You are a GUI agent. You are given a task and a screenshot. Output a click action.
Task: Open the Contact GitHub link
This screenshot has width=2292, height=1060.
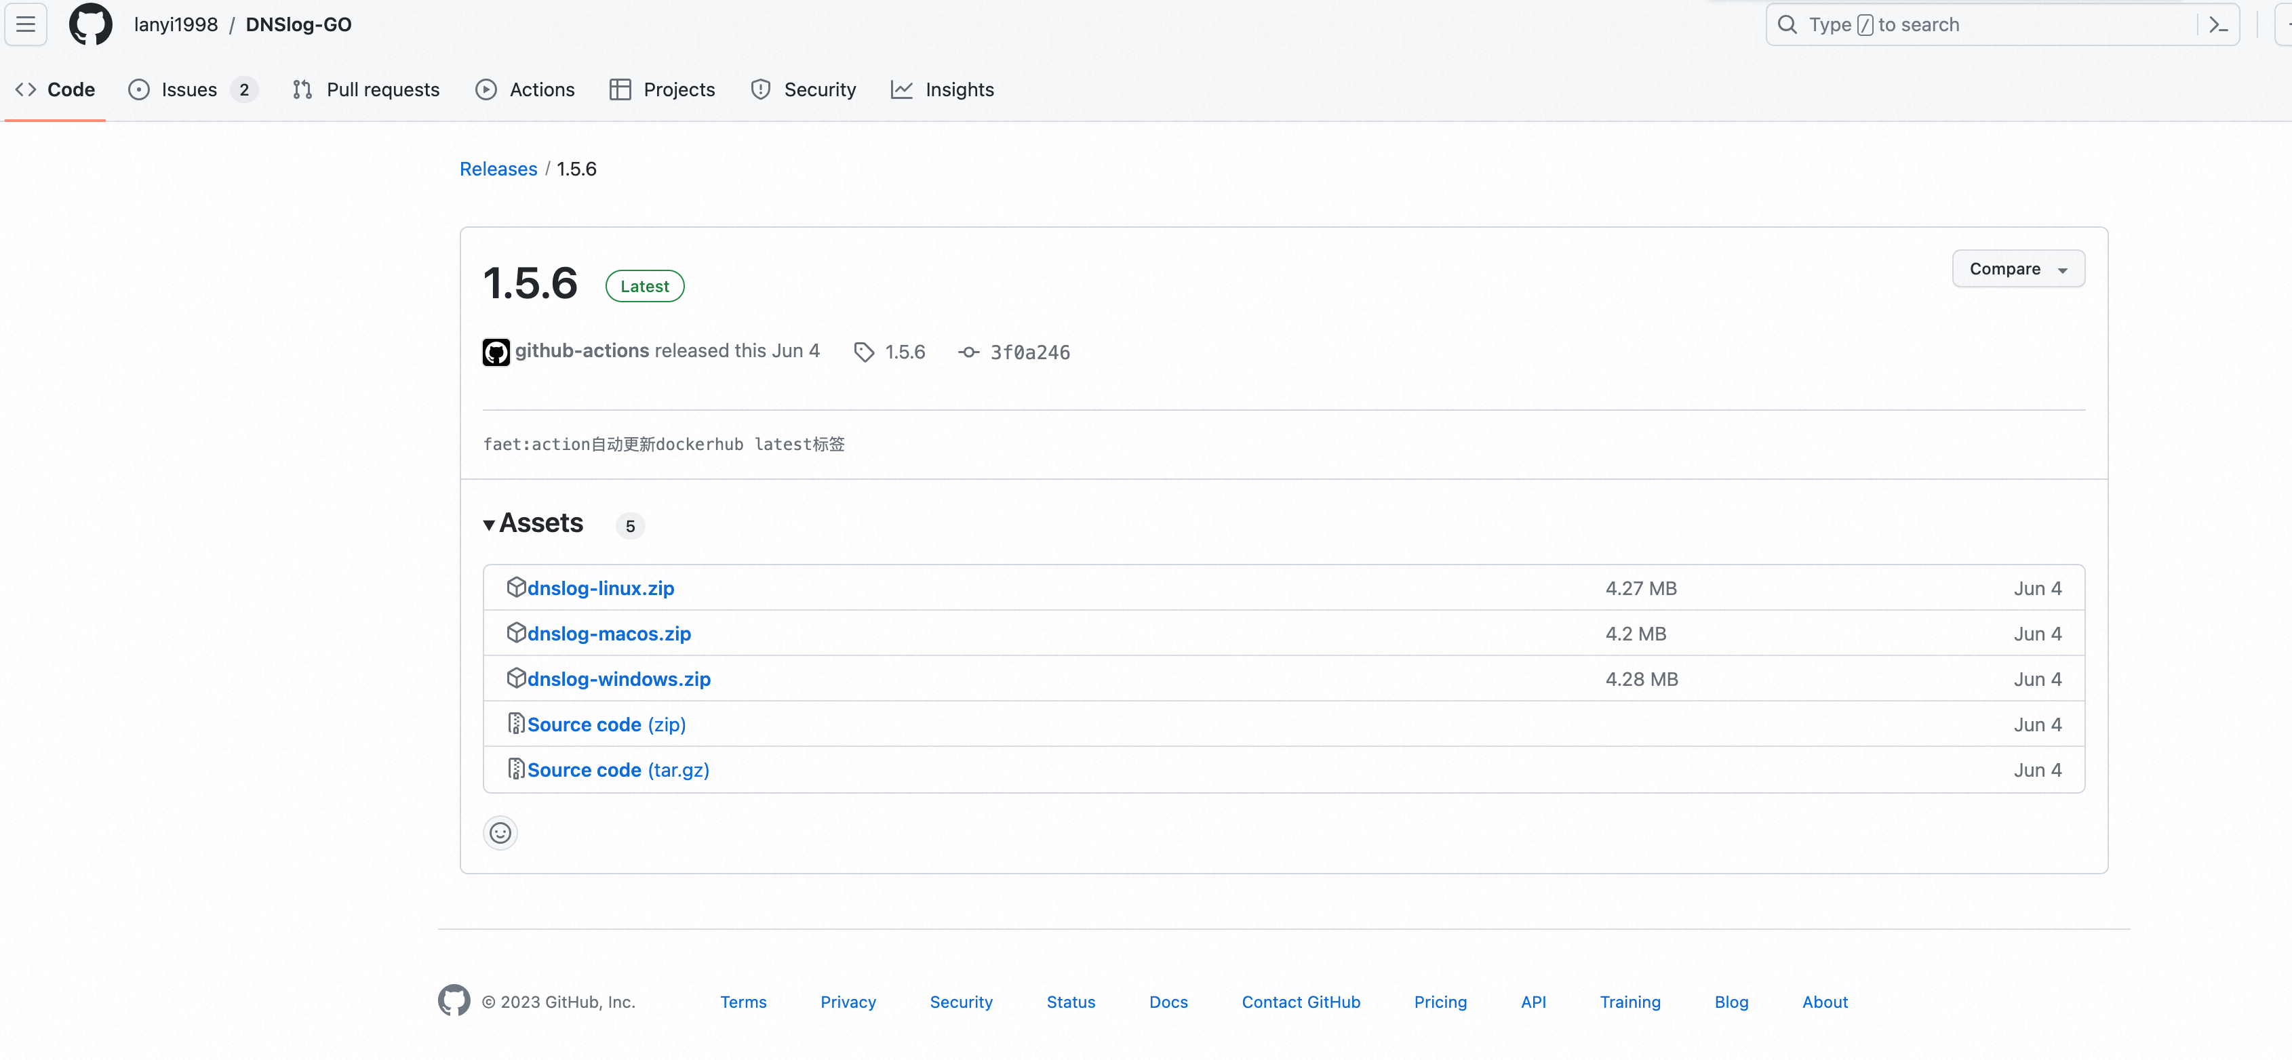coord(1301,1001)
